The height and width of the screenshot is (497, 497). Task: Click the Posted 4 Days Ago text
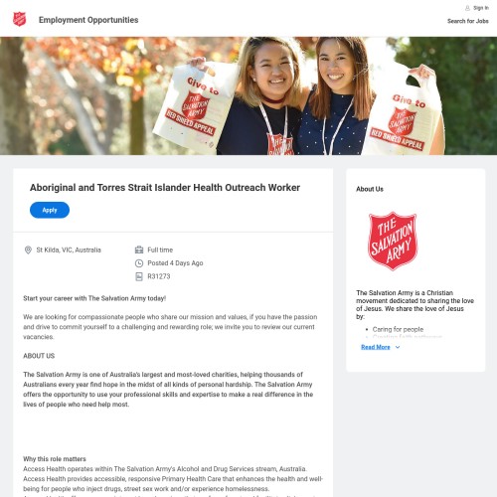(x=175, y=263)
